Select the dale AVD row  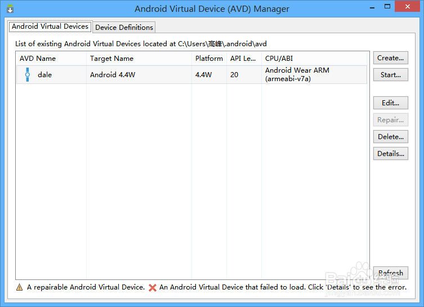pos(141,75)
